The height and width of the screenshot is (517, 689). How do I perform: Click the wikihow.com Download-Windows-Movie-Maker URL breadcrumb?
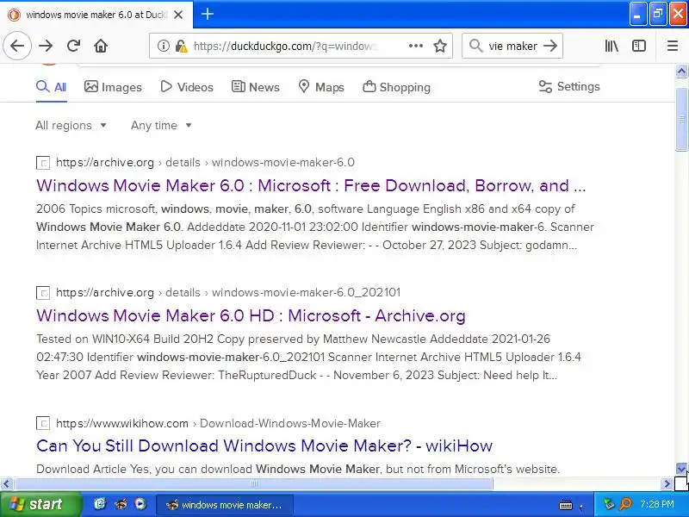[x=218, y=423]
